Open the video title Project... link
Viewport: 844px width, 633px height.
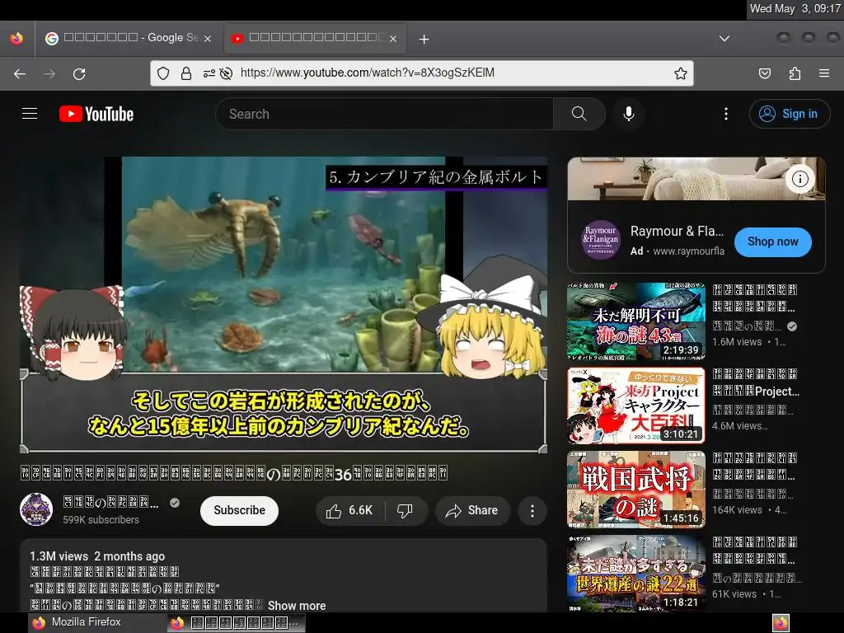pyautogui.click(x=756, y=382)
